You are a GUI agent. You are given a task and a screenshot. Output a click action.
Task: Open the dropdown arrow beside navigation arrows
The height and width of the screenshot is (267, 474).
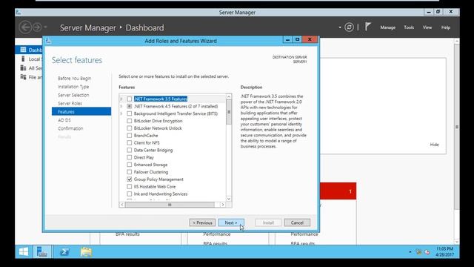pyautogui.click(x=45, y=27)
